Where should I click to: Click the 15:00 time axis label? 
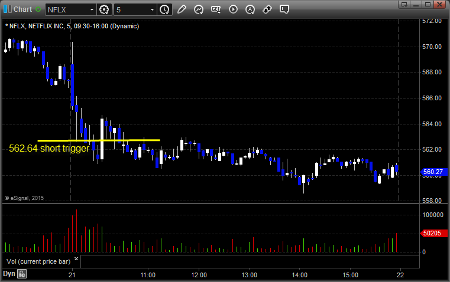(x=351, y=275)
